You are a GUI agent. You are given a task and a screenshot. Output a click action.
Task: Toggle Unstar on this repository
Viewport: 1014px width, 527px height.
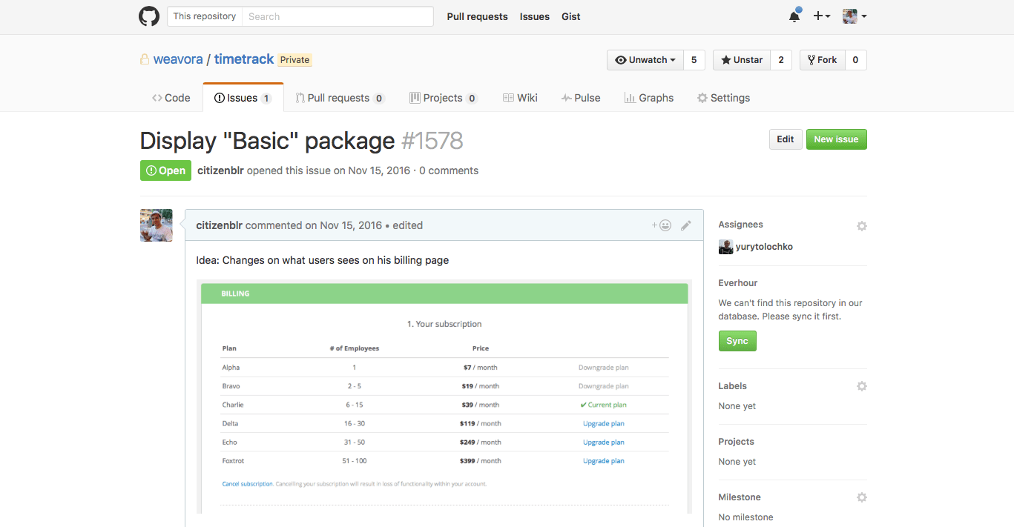(742, 60)
